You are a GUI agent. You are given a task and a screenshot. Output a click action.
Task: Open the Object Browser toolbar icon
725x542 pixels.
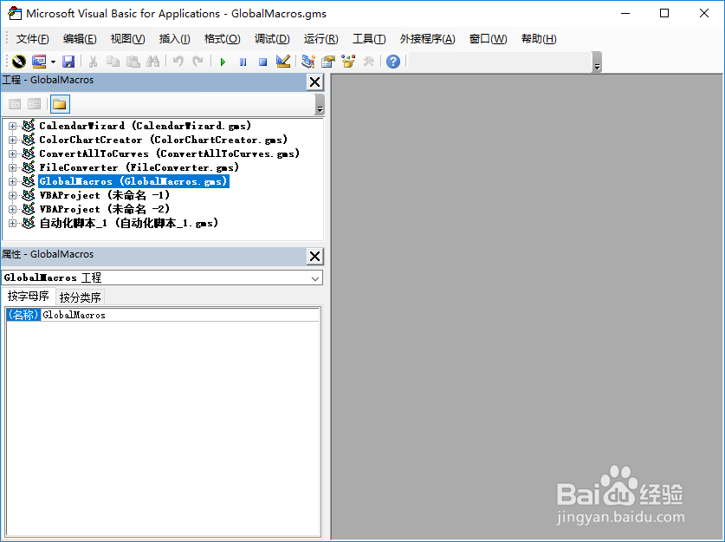pos(348,61)
